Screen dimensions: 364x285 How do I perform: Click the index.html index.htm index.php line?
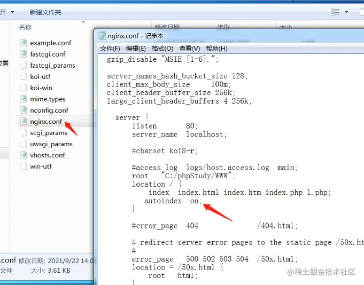(x=239, y=193)
